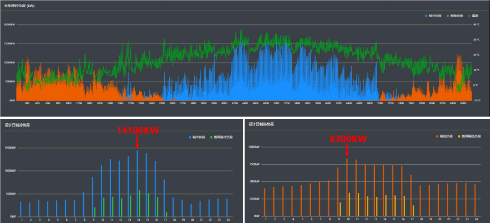The height and width of the screenshot is (223, 490).
Task: Click hour 5000 tick on annual chart axis
Action: 276,103
